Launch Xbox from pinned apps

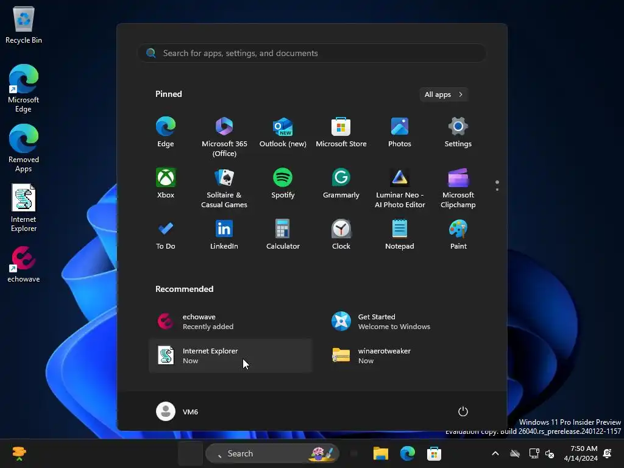166,183
